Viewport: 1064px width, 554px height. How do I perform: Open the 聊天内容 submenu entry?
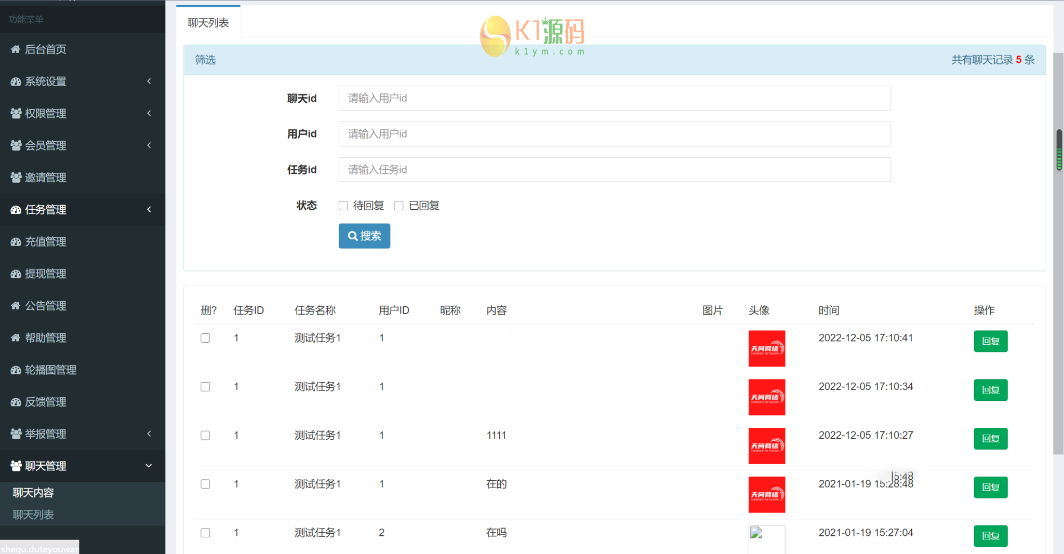tap(33, 493)
